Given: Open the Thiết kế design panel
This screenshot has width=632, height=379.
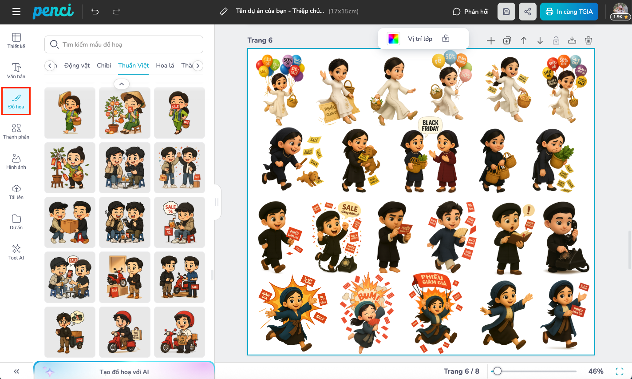Looking at the screenshot, I should coord(16,40).
